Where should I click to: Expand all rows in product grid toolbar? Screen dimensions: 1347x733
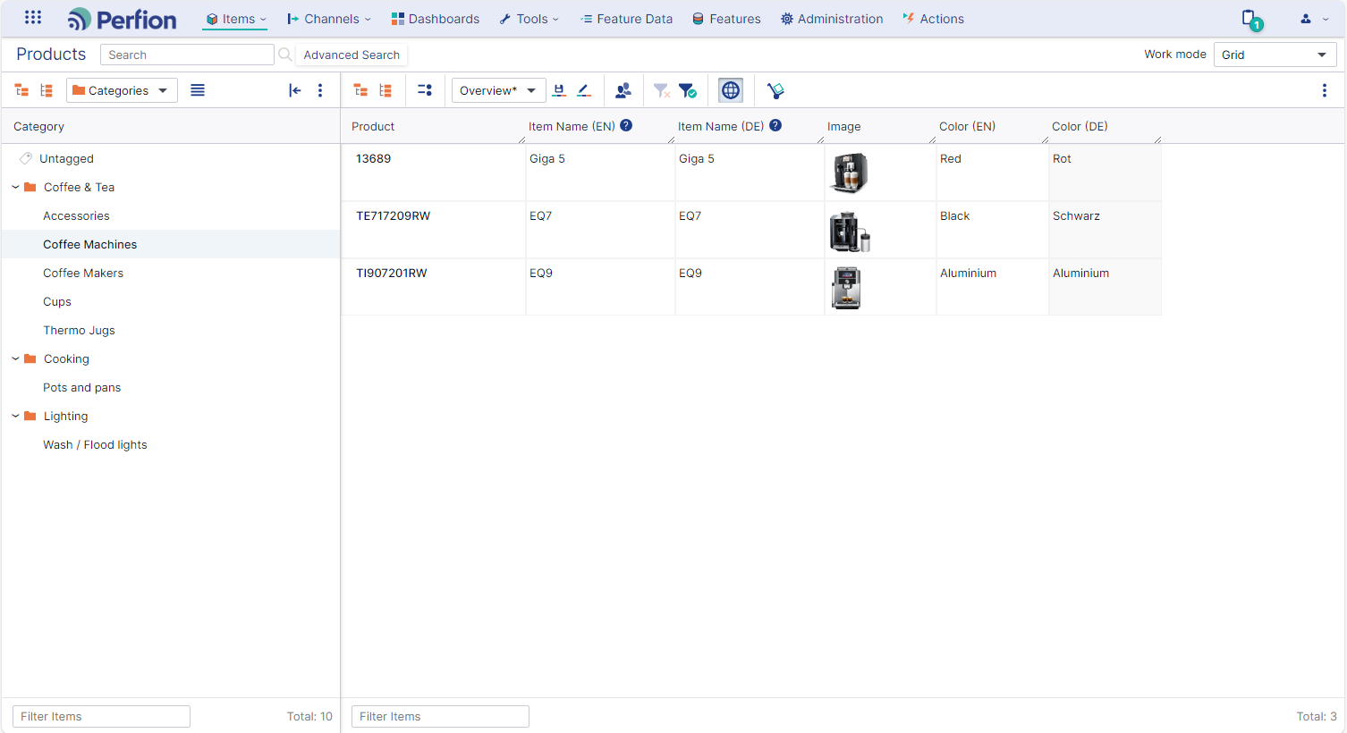[360, 90]
